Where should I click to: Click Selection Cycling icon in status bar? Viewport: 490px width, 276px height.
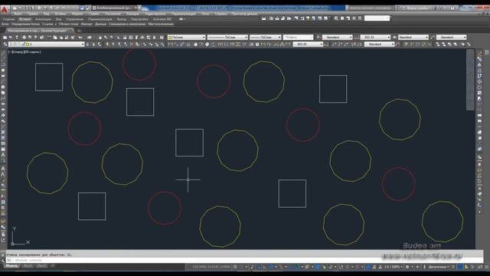(324, 267)
